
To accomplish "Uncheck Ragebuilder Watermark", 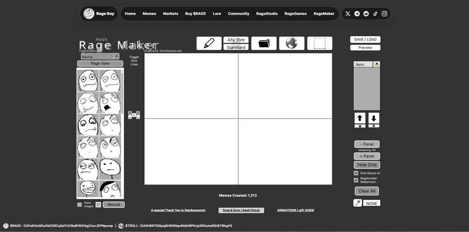I will point(356,180).
